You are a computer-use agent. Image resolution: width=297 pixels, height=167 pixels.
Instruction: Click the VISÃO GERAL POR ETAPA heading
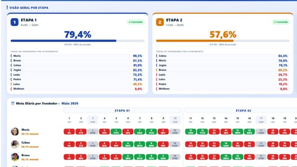pyautogui.click(x=29, y=8)
